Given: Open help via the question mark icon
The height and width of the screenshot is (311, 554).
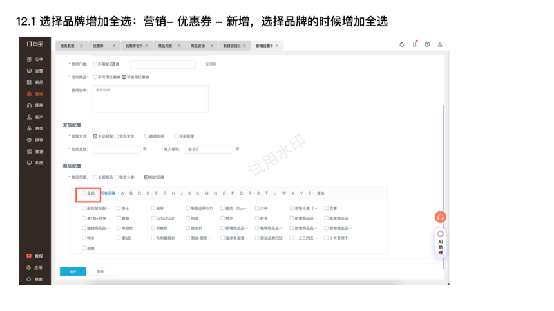Looking at the screenshot, I should click(x=427, y=44).
